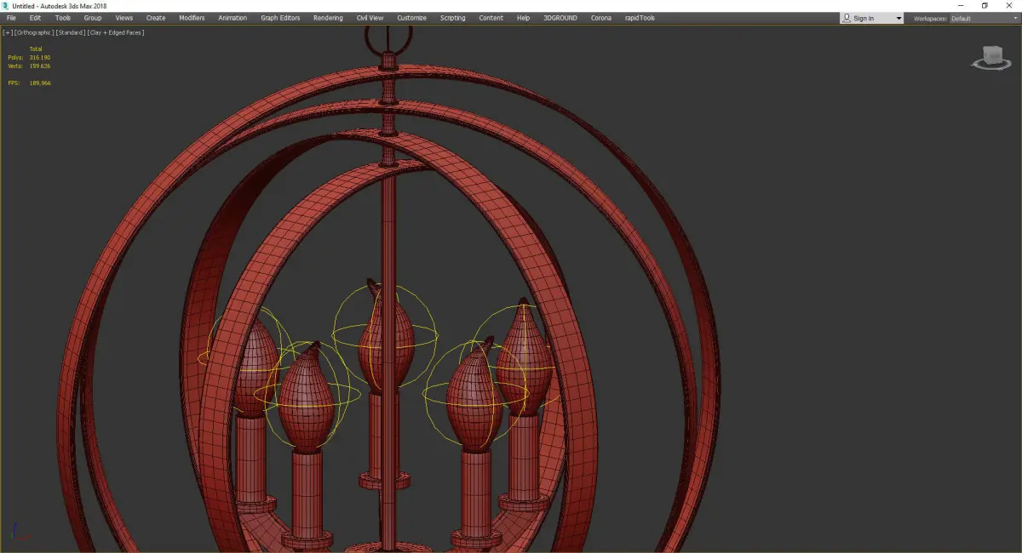Screen dimensions: 1022x553
Task: Open the rapidTools menu
Action: click(640, 18)
